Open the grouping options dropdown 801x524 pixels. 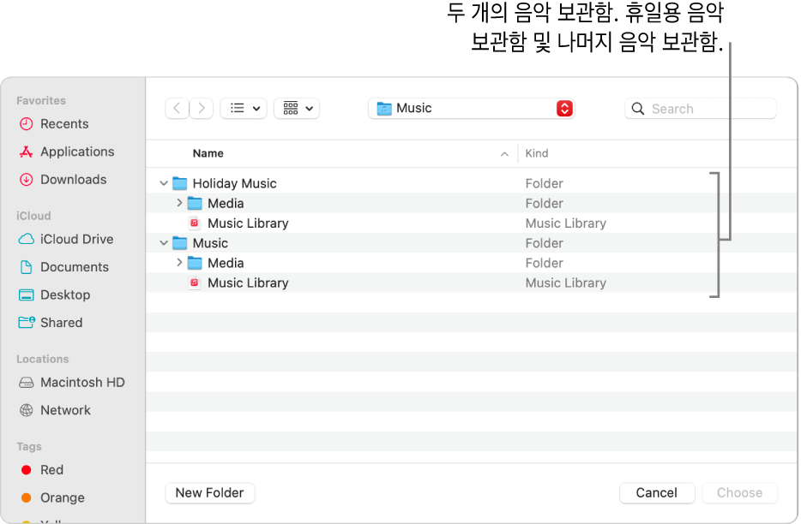pyautogui.click(x=297, y=108)
